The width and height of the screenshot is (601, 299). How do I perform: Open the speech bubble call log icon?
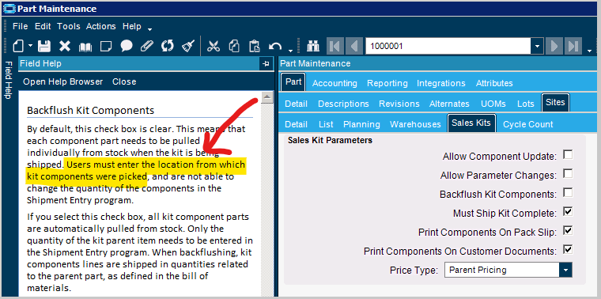coord(127,47)
